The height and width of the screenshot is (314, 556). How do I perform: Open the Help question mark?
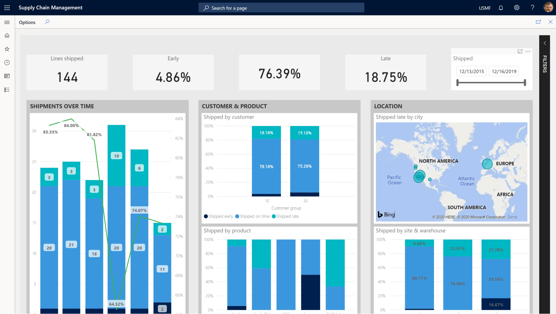(x=532, y=8)
